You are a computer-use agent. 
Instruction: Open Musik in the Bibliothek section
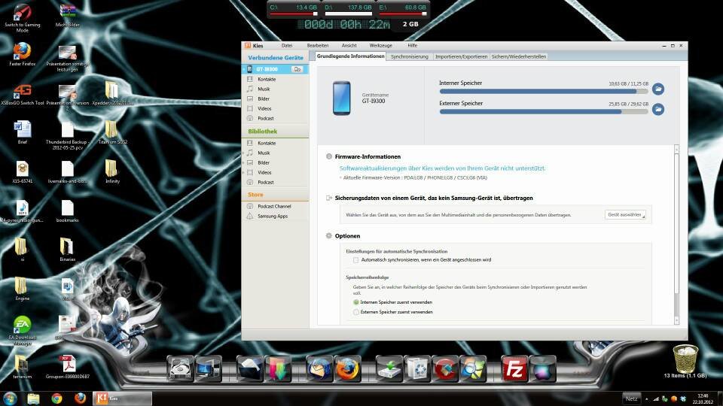264,153
